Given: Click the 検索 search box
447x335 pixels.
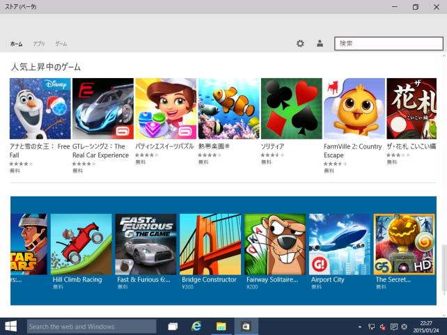Looking at the screenshot, I should point(389,43).
